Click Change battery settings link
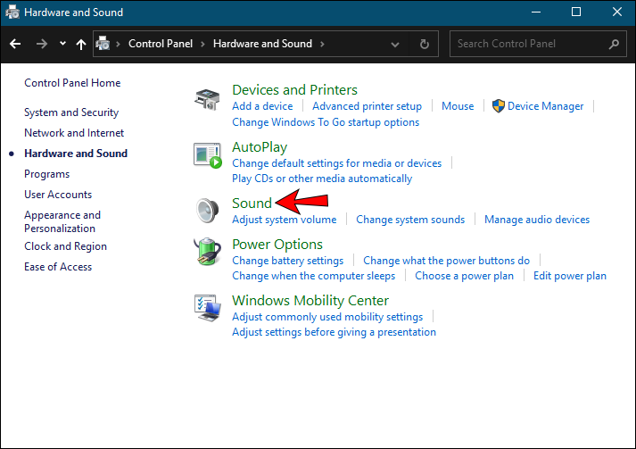Viewport: 636px width, 449px height. 287,261
